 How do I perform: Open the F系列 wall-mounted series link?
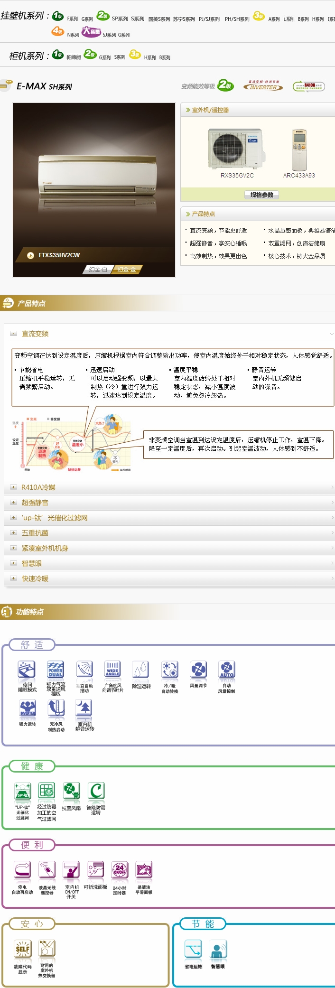[x=72, y=19]
